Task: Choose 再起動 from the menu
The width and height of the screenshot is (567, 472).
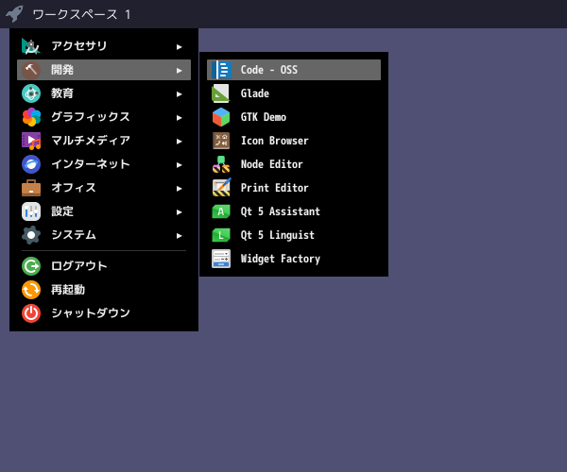Action: tap(104, 290)
